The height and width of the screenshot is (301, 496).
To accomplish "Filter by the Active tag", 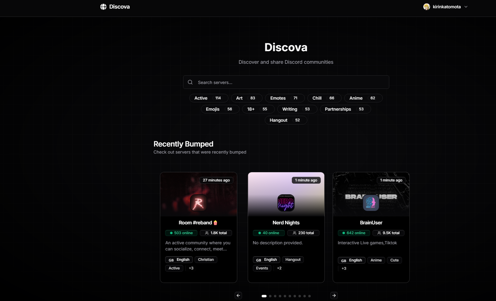I will (x=209, y=98).
